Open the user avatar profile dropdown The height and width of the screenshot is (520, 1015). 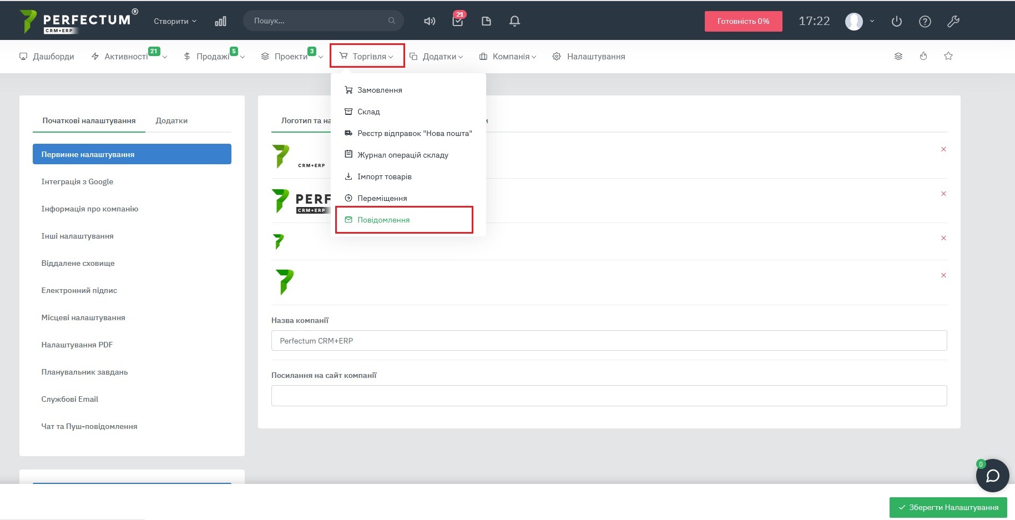click(859, 21)
